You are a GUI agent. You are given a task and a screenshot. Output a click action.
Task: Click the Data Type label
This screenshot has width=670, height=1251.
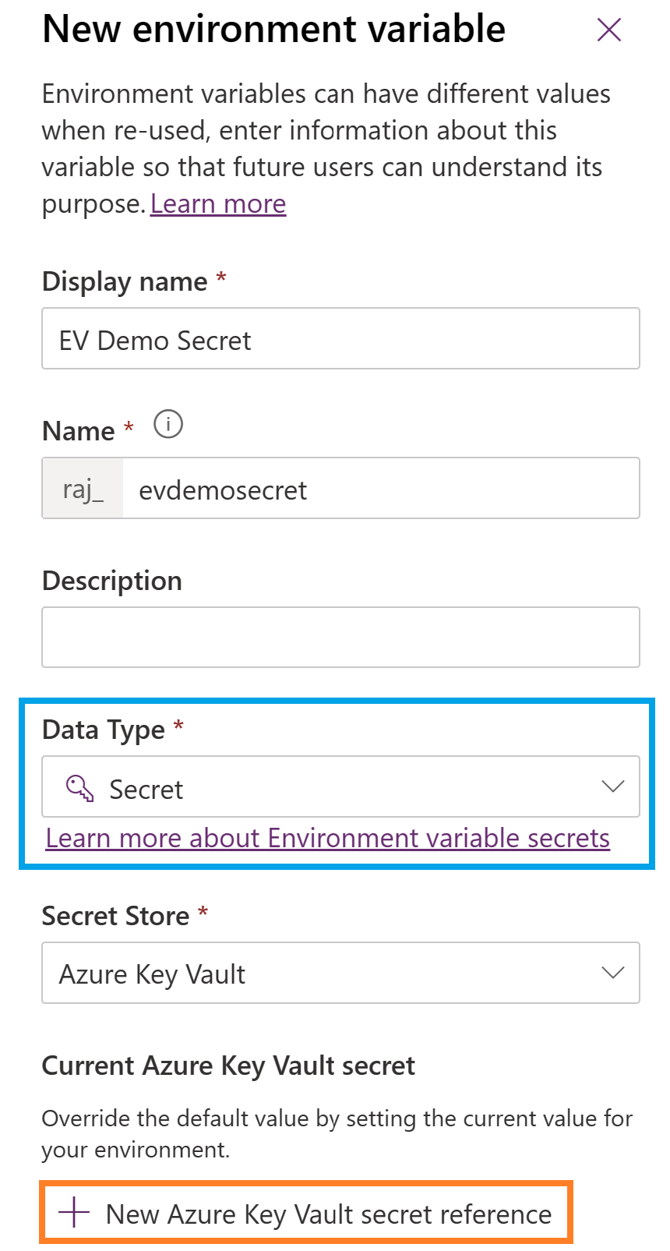(104, 730)
